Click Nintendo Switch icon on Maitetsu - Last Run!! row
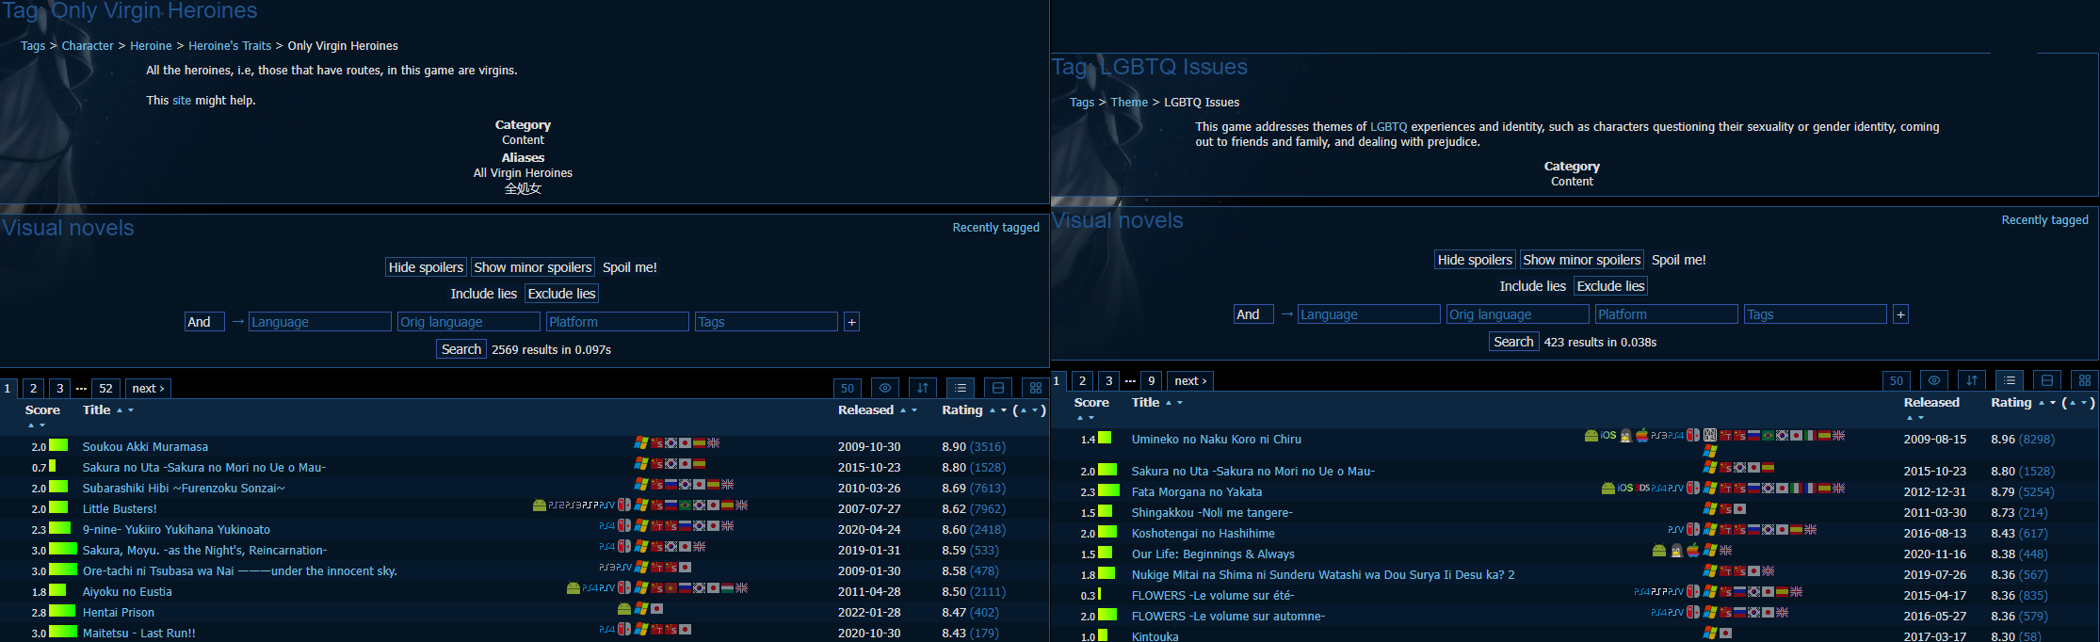The width and height of the screenshot is (2100, 642). pos(624,629)
